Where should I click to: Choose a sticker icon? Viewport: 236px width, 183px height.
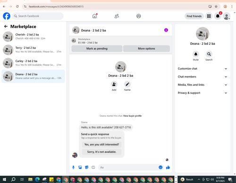coord(87,167)
